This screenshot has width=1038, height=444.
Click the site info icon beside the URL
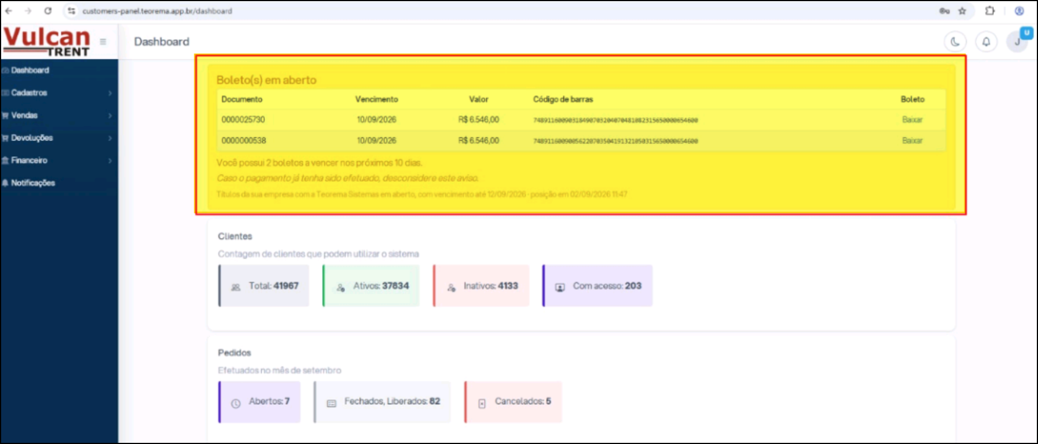(71, 11)
